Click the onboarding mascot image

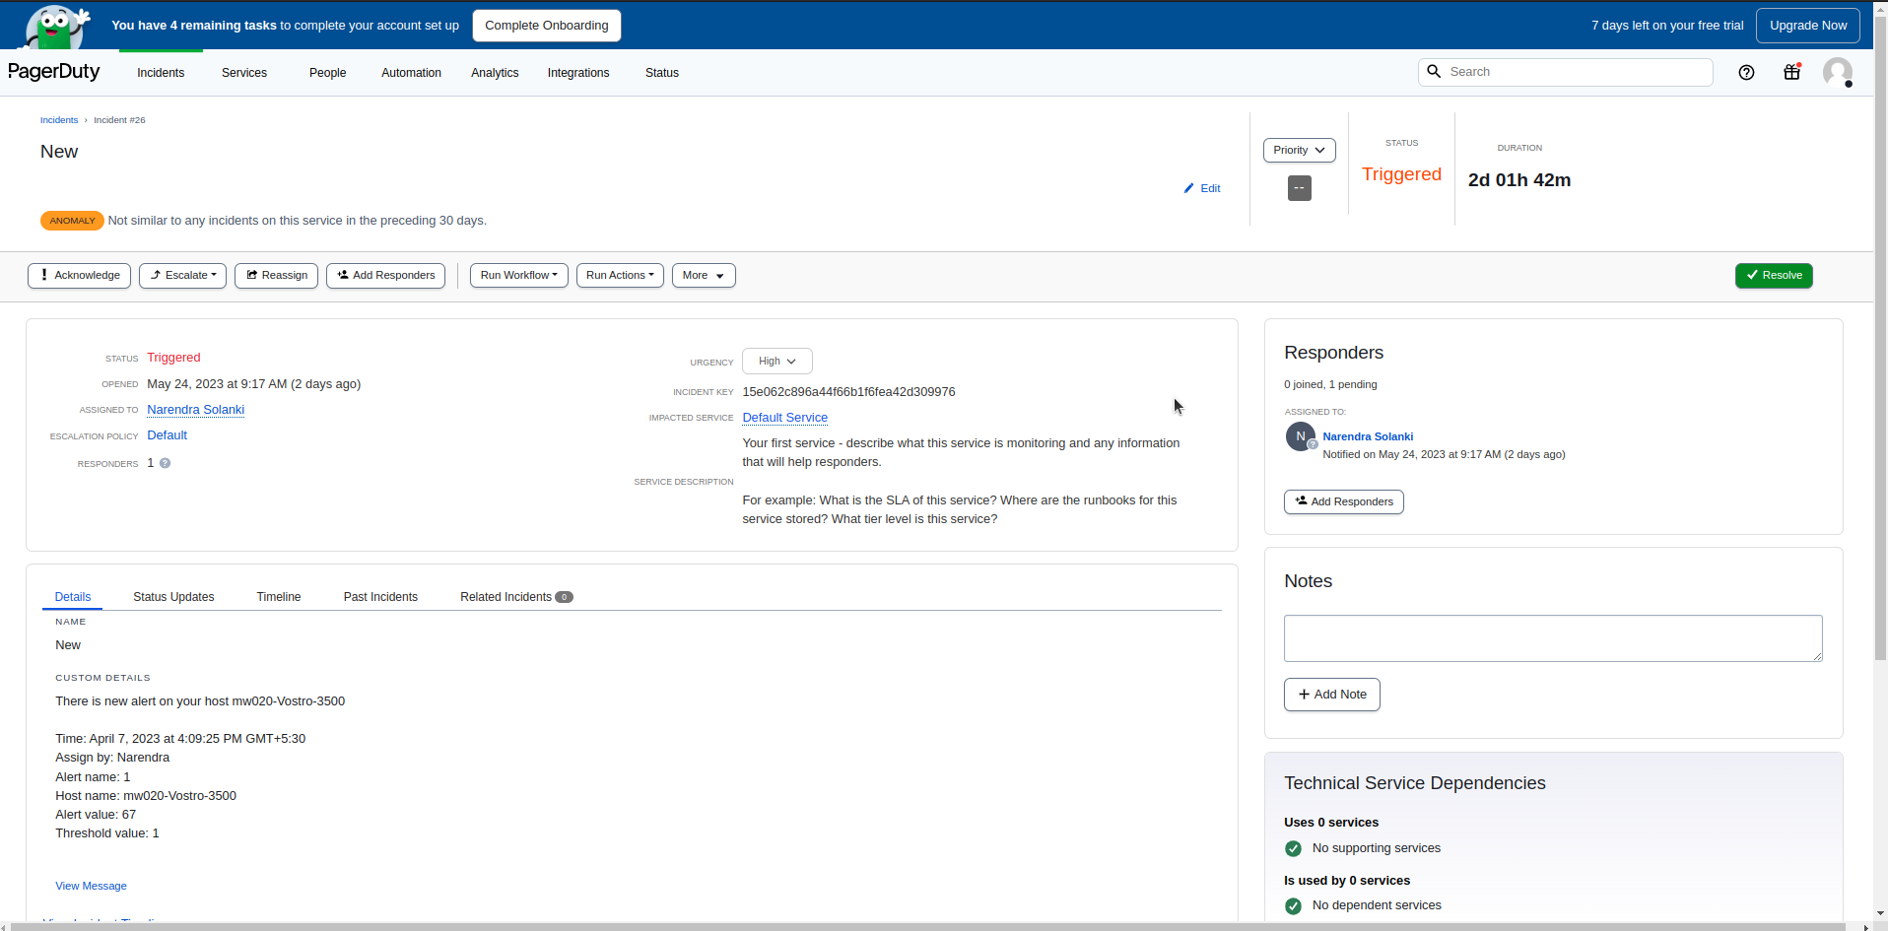(x=56, y=27)
